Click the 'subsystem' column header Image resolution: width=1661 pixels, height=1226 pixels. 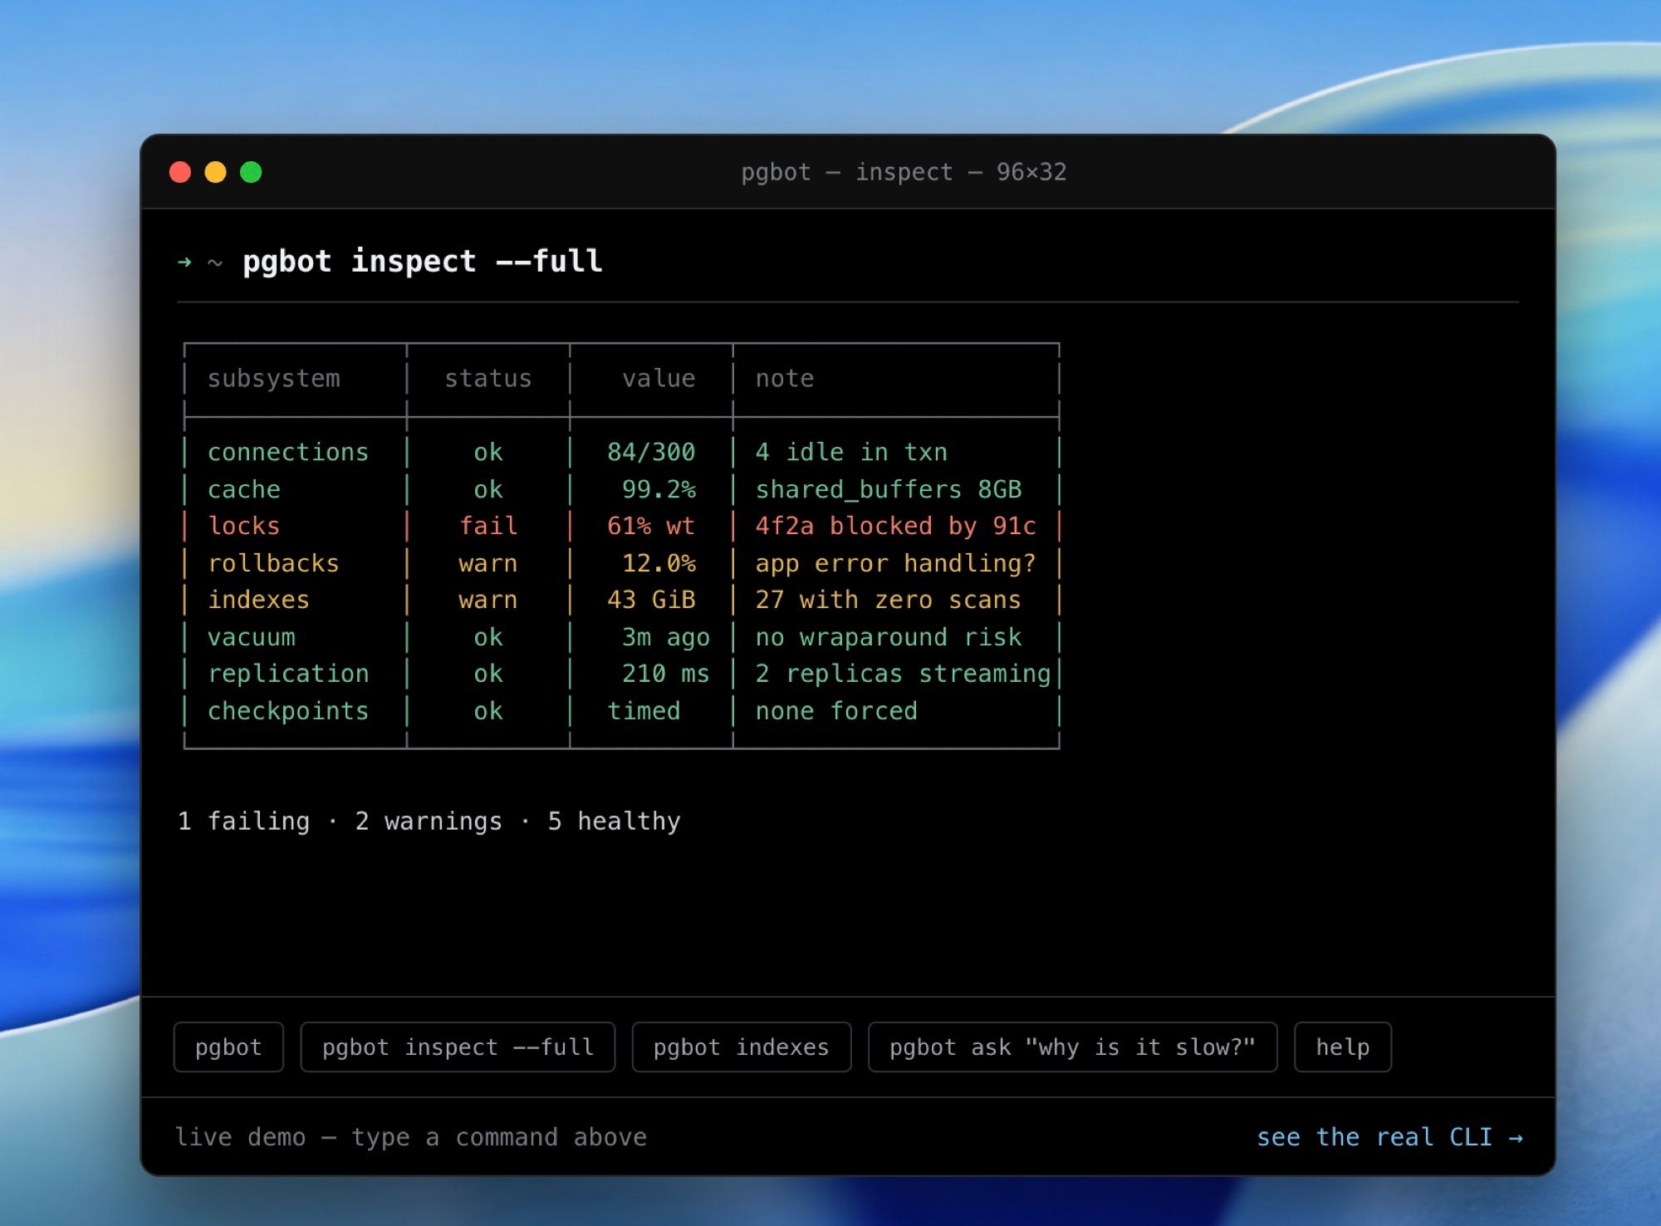[x=273, y=379]
